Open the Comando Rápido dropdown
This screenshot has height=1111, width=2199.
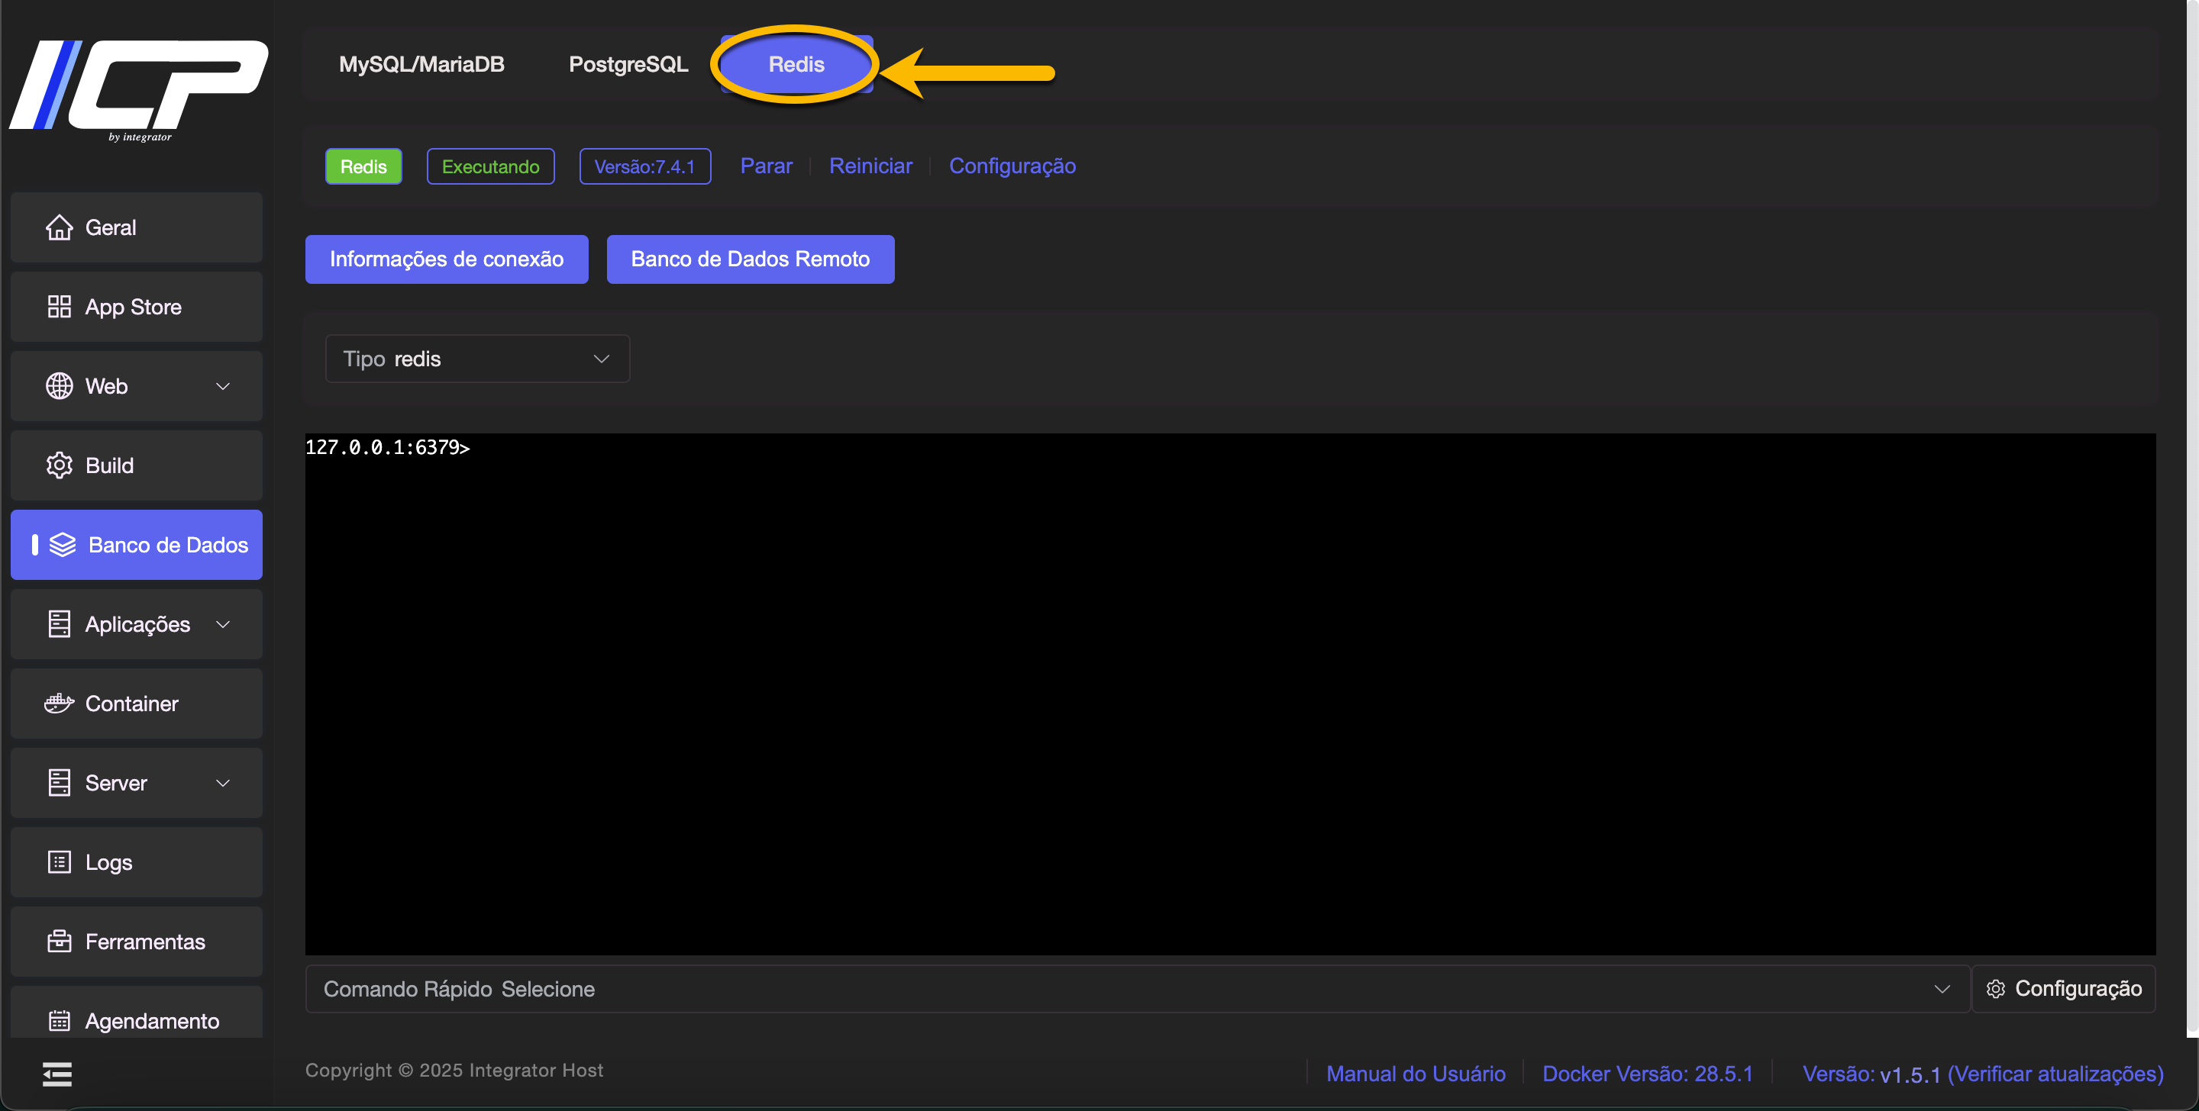(1137, 989)
